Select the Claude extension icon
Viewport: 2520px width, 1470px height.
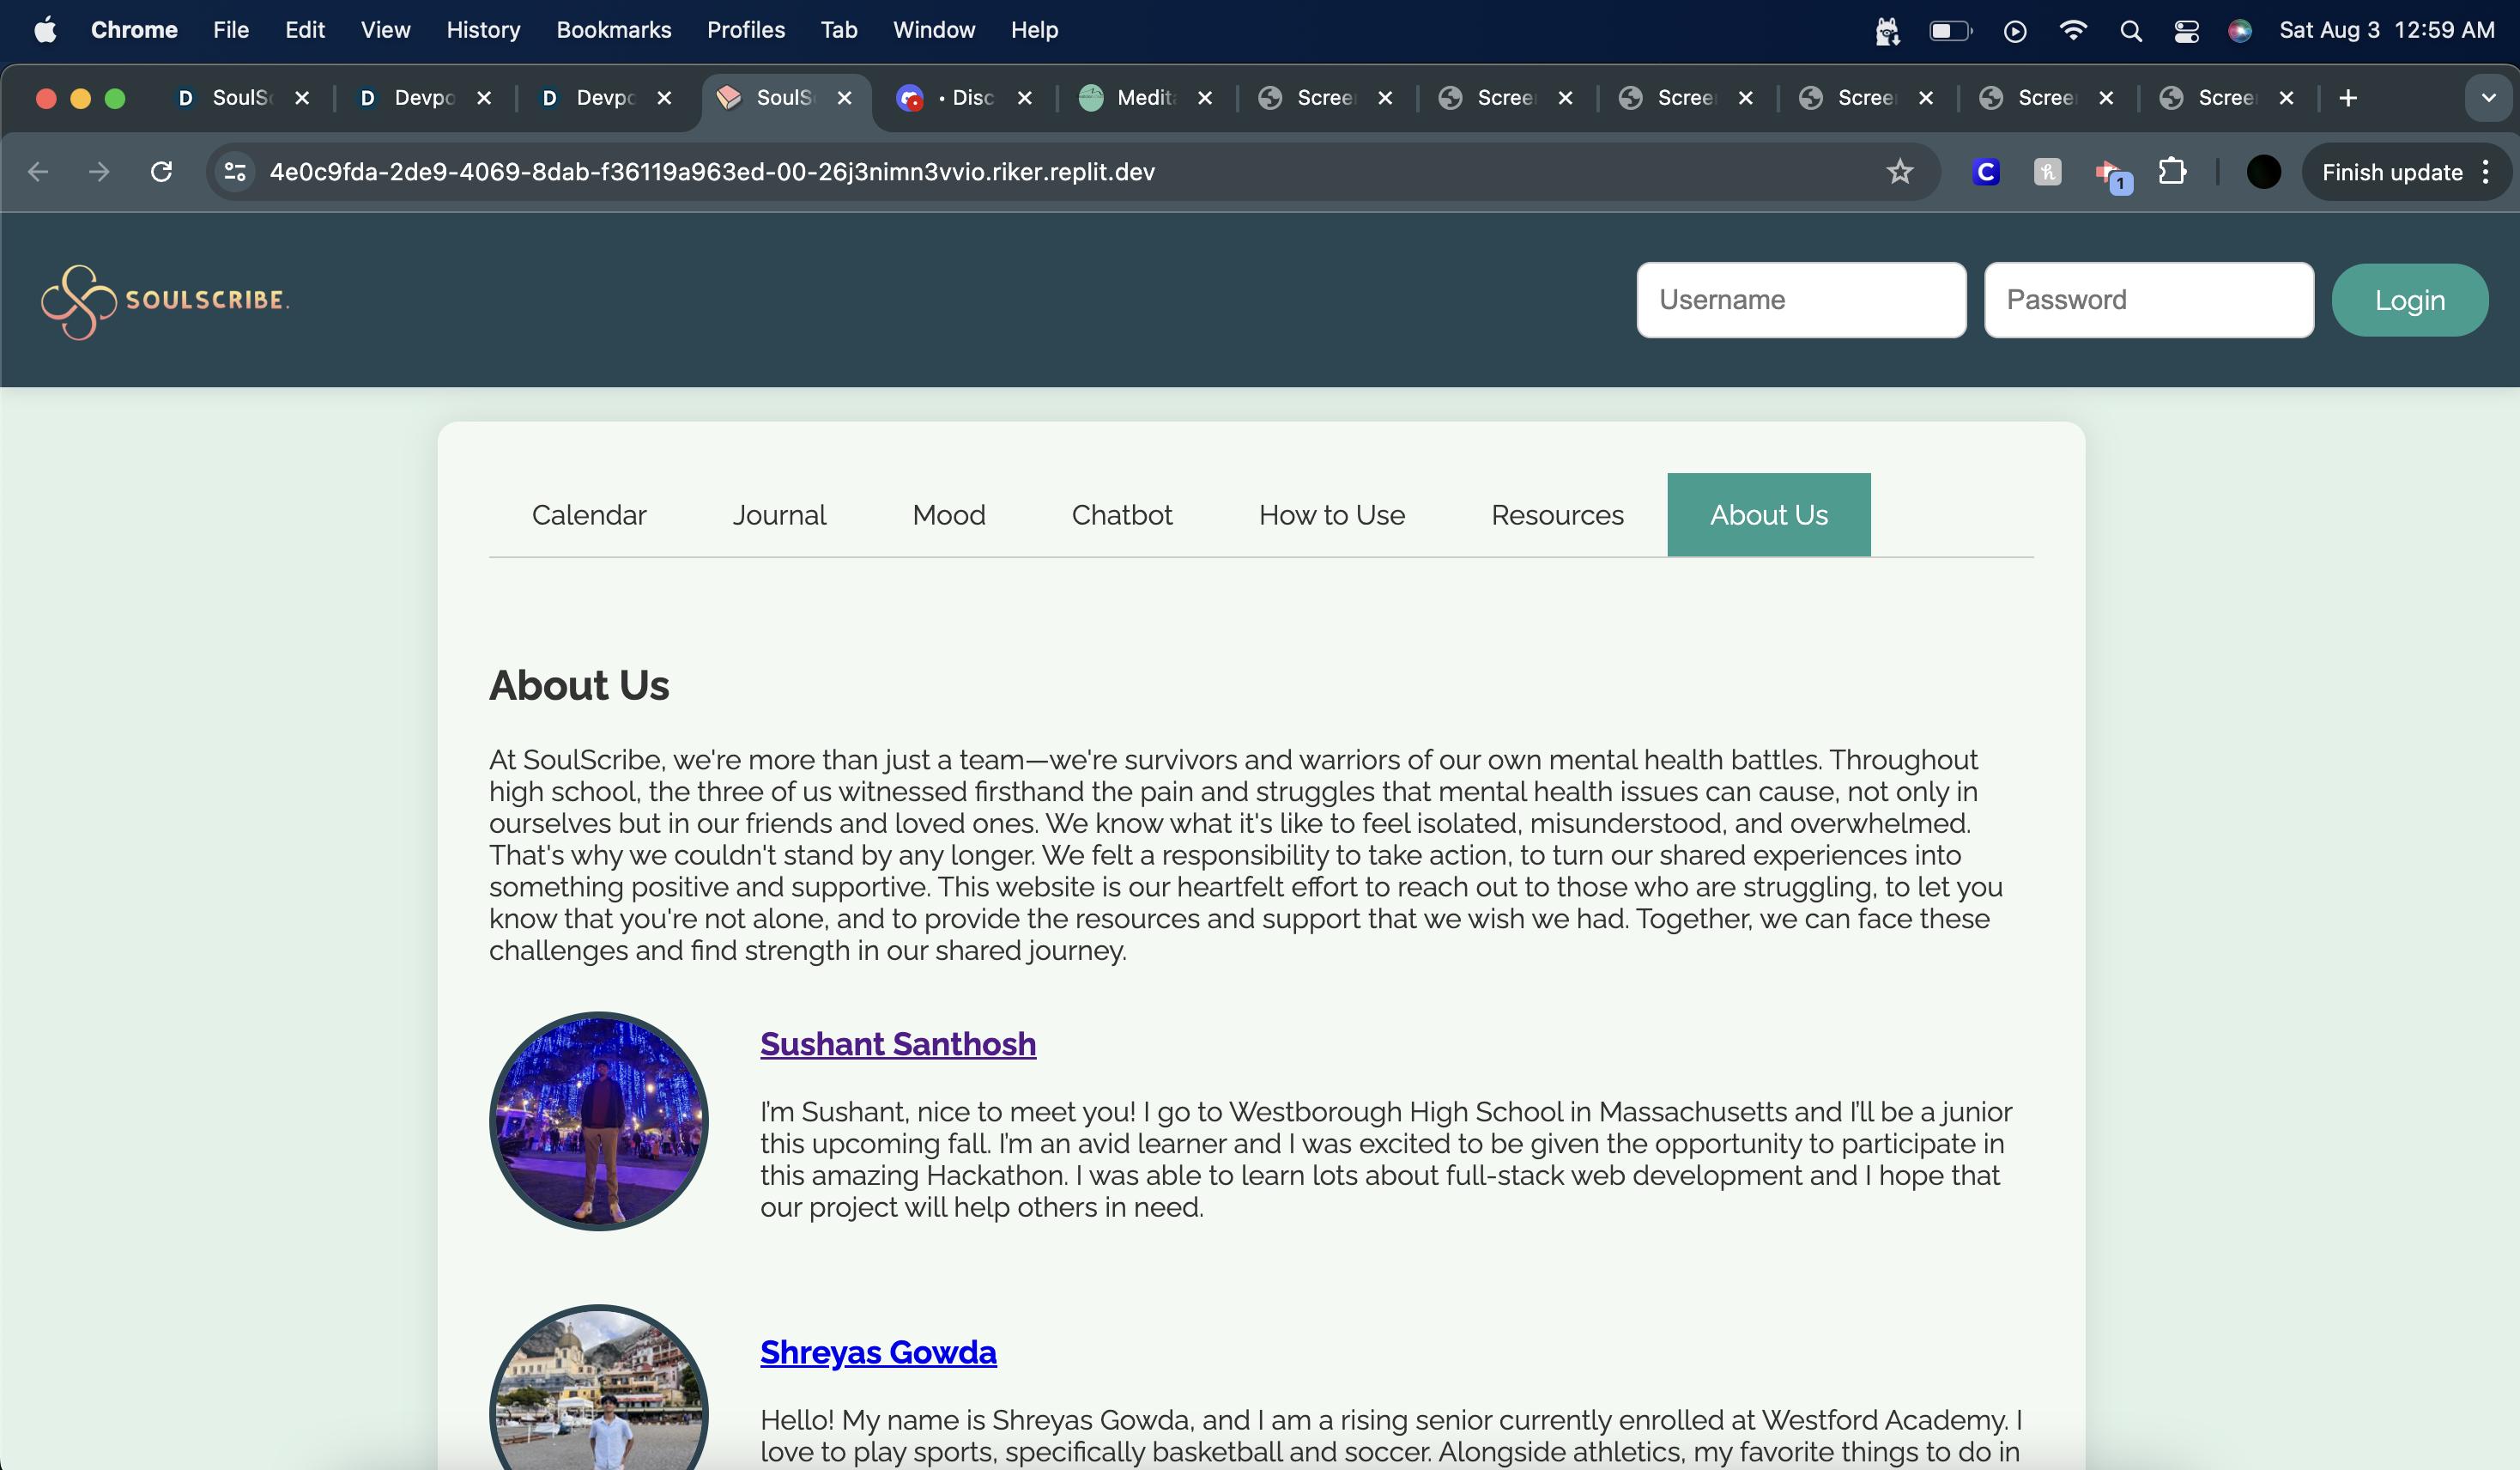click(x=1986, y=171)
